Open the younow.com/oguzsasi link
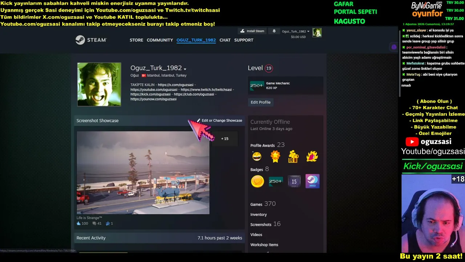 153,99
